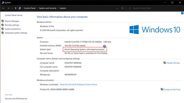
Task: Select System and Security in the breadcrumb
Action: (x=48, y=8)
